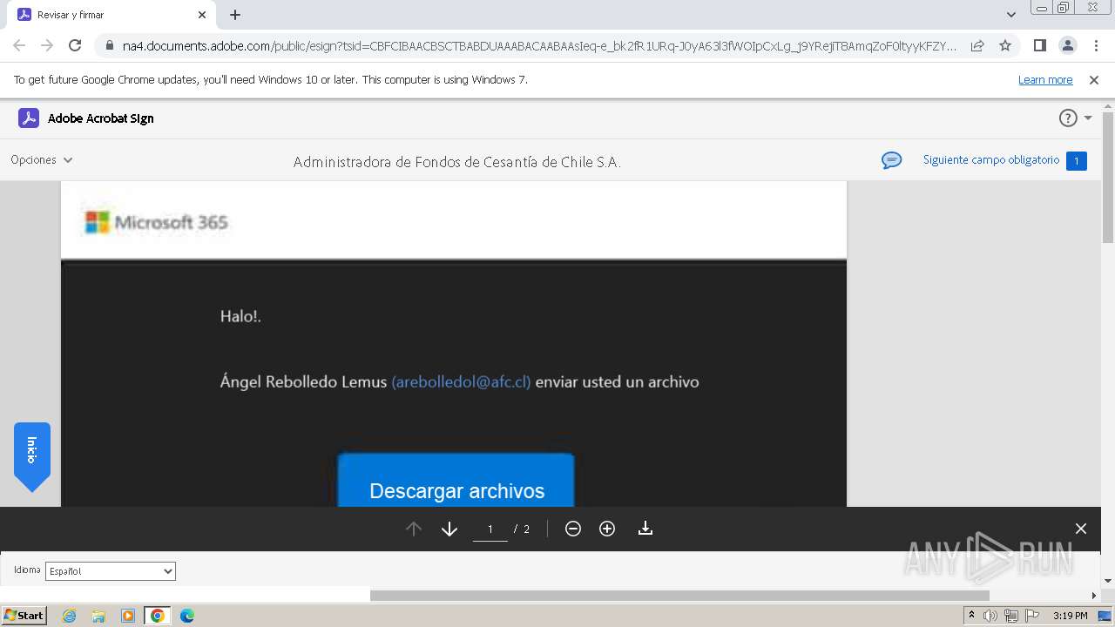
Task: Click the Windows Start button
Action: pos(24,616)
